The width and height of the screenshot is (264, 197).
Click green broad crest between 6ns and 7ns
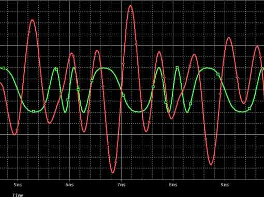pos(104,68)
